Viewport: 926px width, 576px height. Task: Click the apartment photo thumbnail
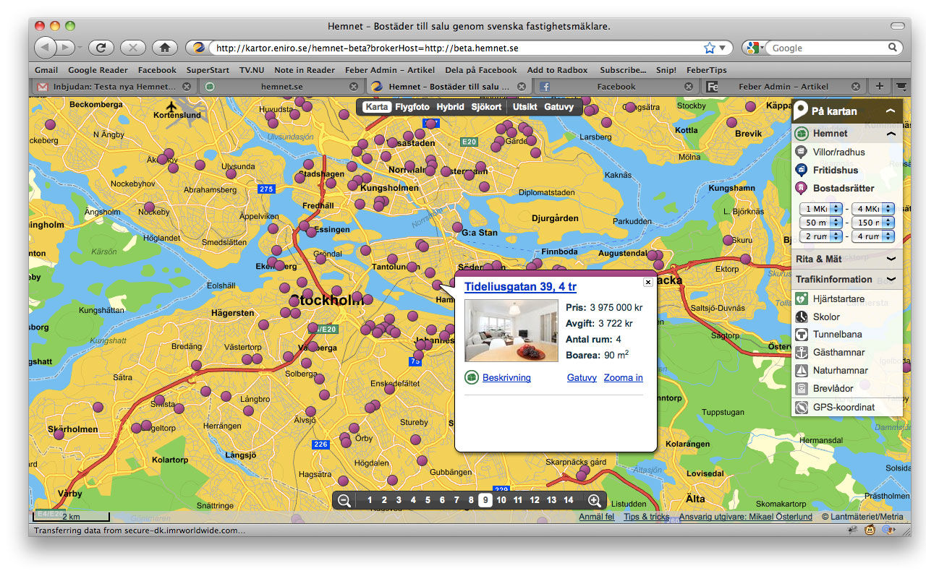511,331
